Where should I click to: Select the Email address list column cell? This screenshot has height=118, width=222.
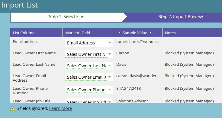click(25, 42)
